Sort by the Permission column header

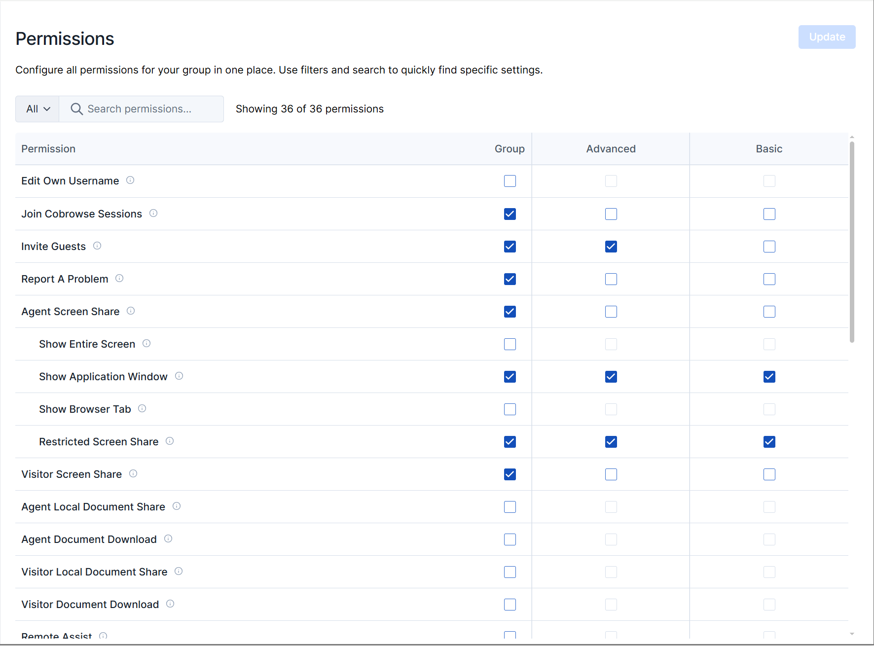[48, 148]
